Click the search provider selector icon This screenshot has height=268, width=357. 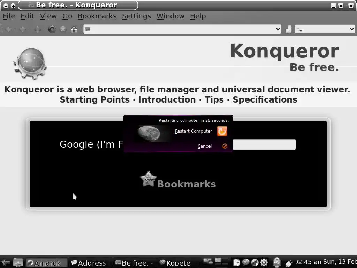click(299, 29)
